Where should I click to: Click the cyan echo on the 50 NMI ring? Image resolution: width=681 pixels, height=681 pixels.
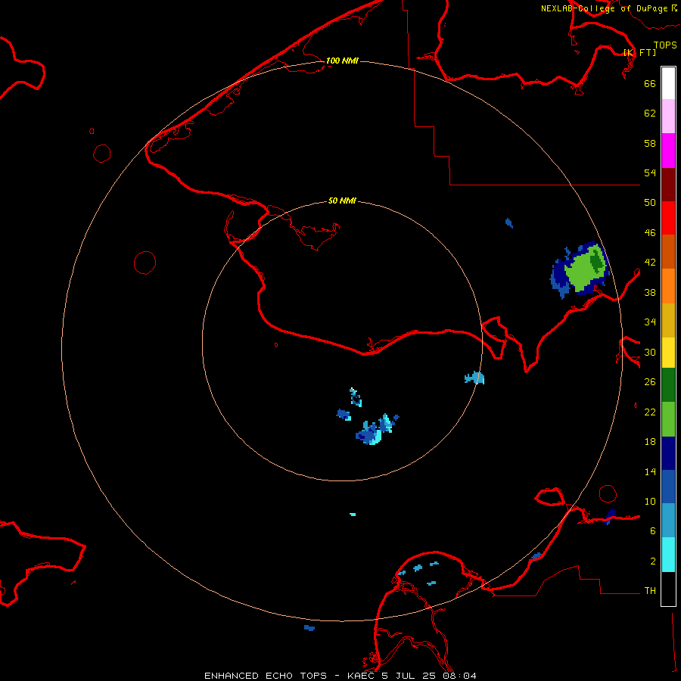(474, 378)
